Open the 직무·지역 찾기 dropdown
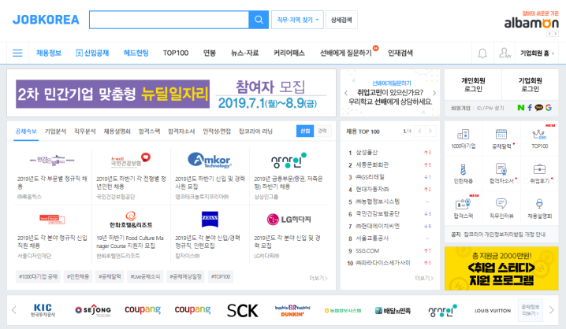Screen dimensions: 566x329 click(297, 20)
